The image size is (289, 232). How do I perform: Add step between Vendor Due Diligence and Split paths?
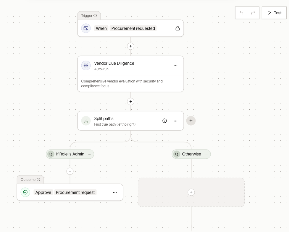(130, 101)
